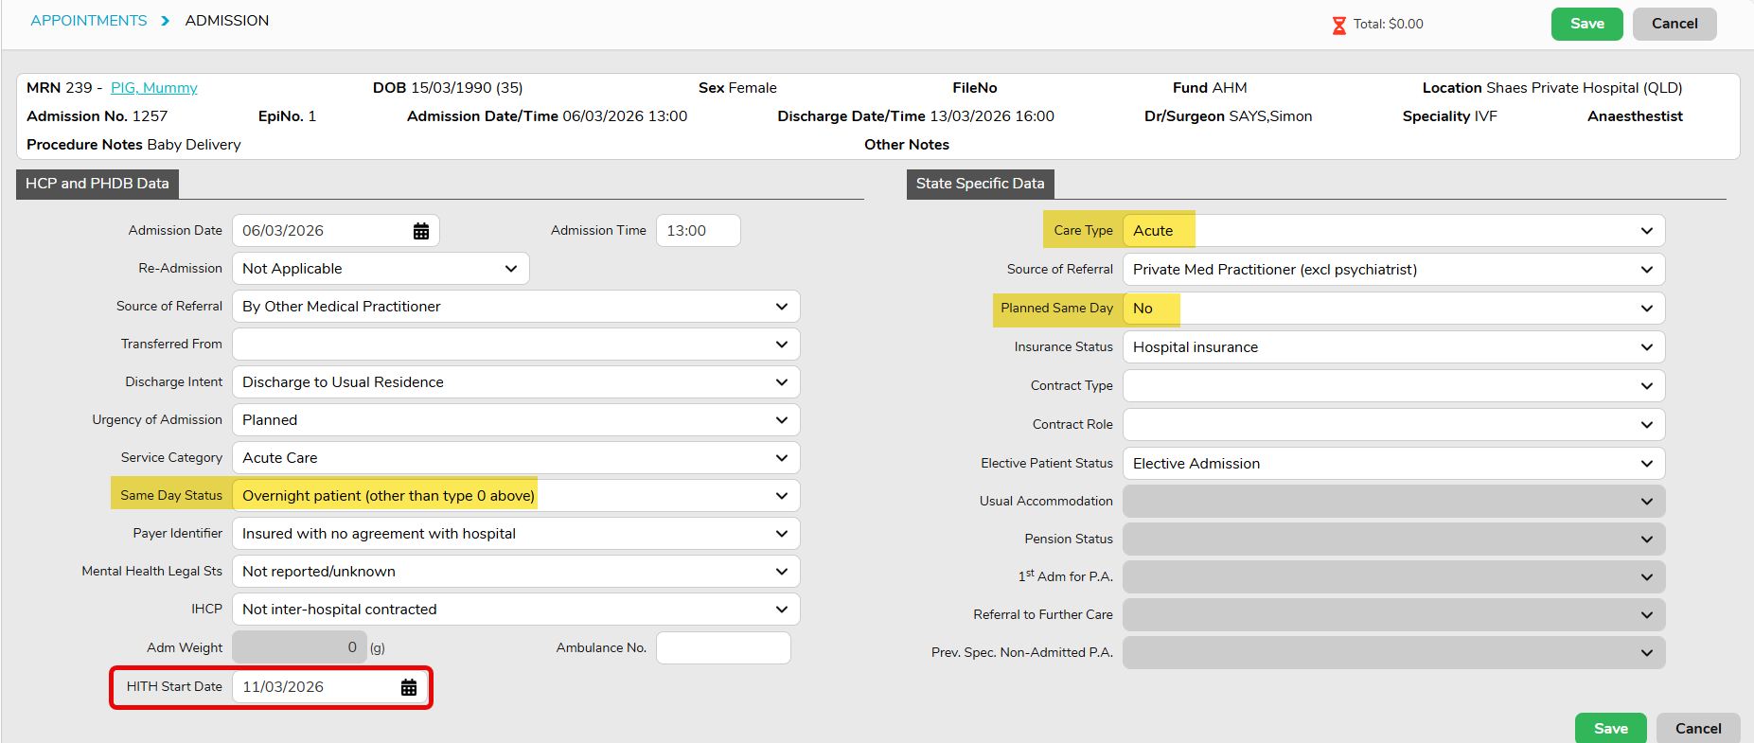Viewport: 1754px width, 743px height.
Task: Switch to HCP and PHDB Data tab
Action: 97,184
